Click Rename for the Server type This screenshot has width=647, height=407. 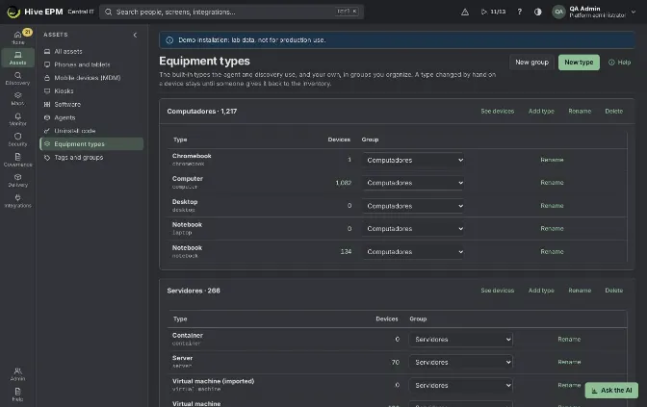tap(569, 362)
